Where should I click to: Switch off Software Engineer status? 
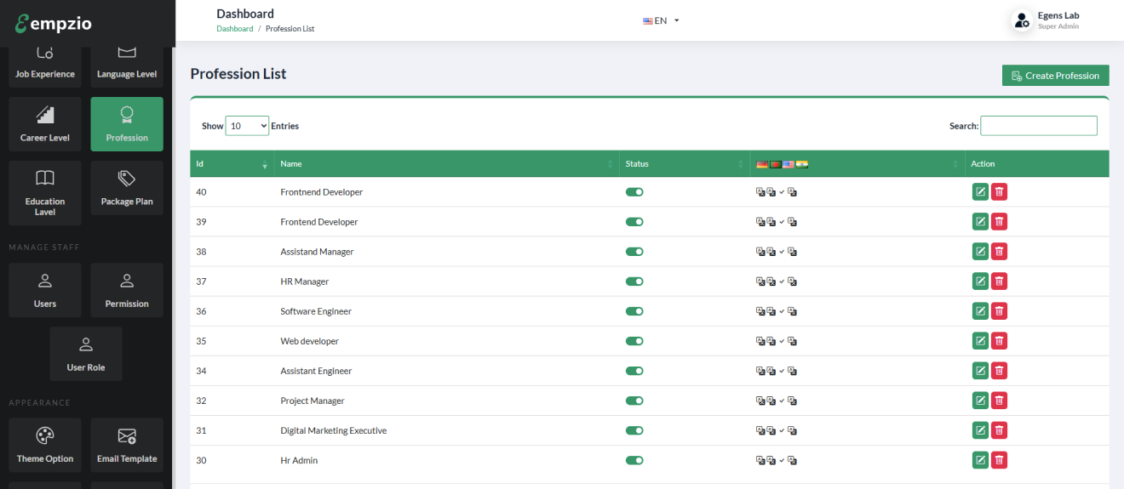point(634,311)
